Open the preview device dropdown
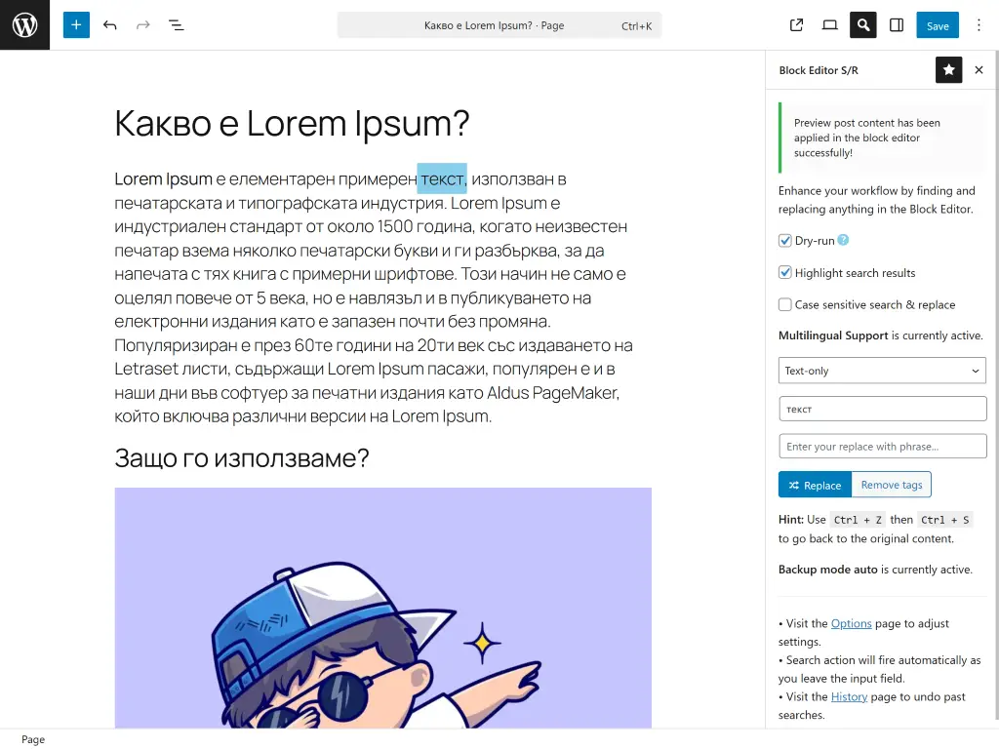Viewport: 999px width, 749px height. coord(829,24)
